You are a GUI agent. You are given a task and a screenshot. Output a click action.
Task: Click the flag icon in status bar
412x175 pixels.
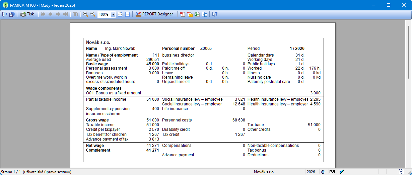401,172
